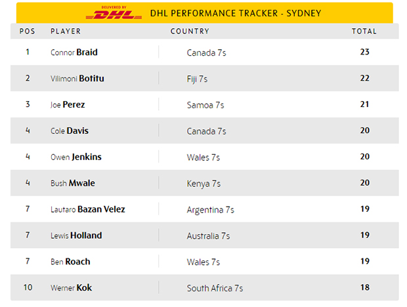
Task: Click Werner Kok player name
Action: tap(71, 288)
